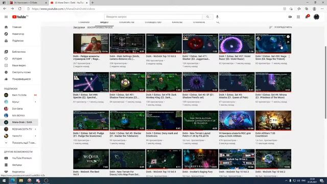327x184 pixels.
Task: Open the Упорядочить sort dropdown
Action: point(281,27)
